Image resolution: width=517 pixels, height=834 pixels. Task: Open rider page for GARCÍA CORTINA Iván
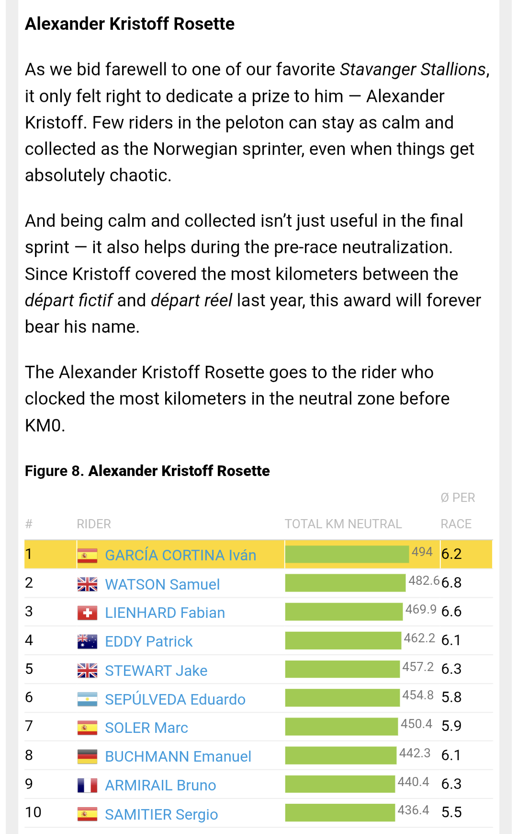(180, 555)
